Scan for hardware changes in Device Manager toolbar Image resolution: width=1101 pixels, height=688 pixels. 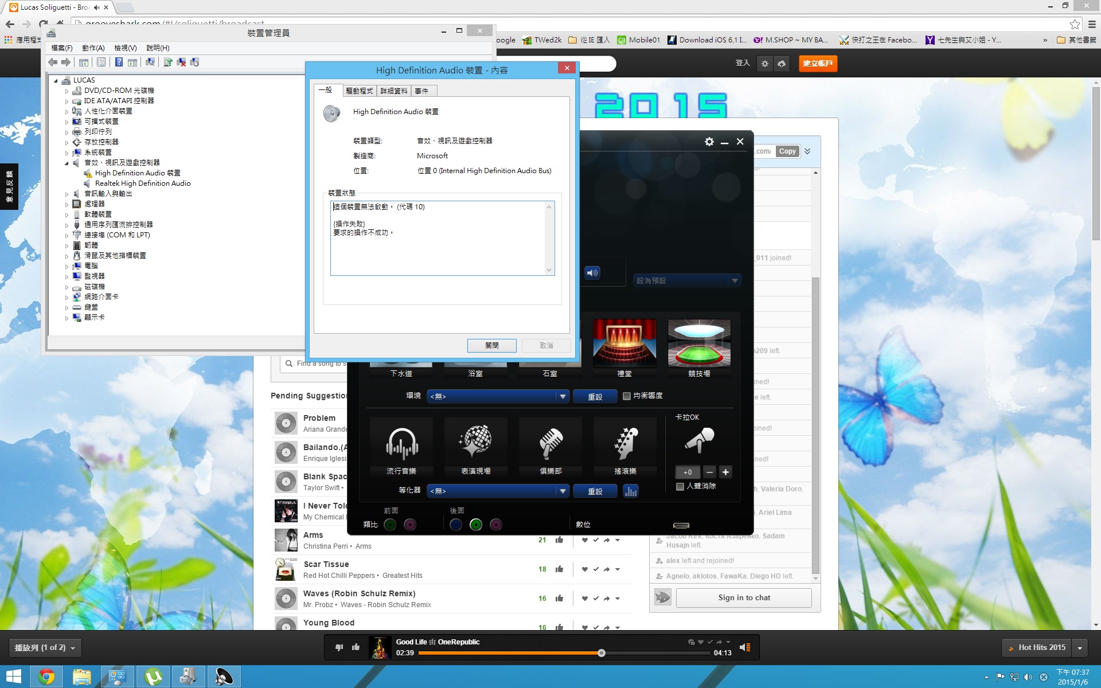150,62
